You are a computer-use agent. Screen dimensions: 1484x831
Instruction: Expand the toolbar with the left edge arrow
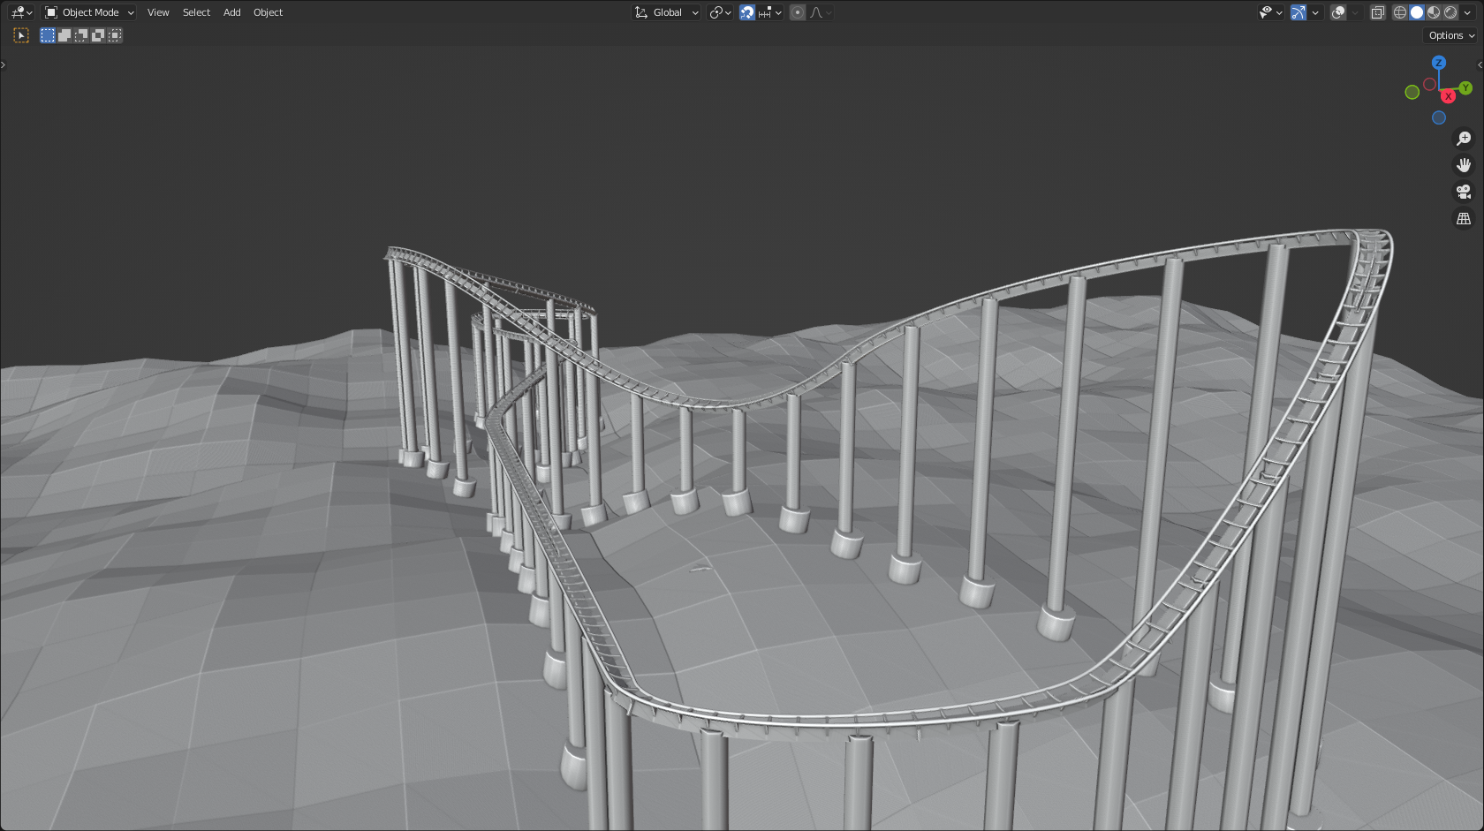click(x=4, y=64)
